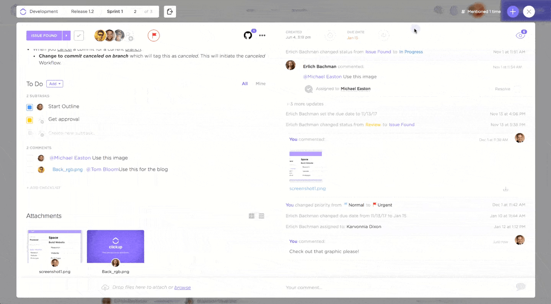
Task: Switch attachments to list view icon
Action: pos(262,216)
